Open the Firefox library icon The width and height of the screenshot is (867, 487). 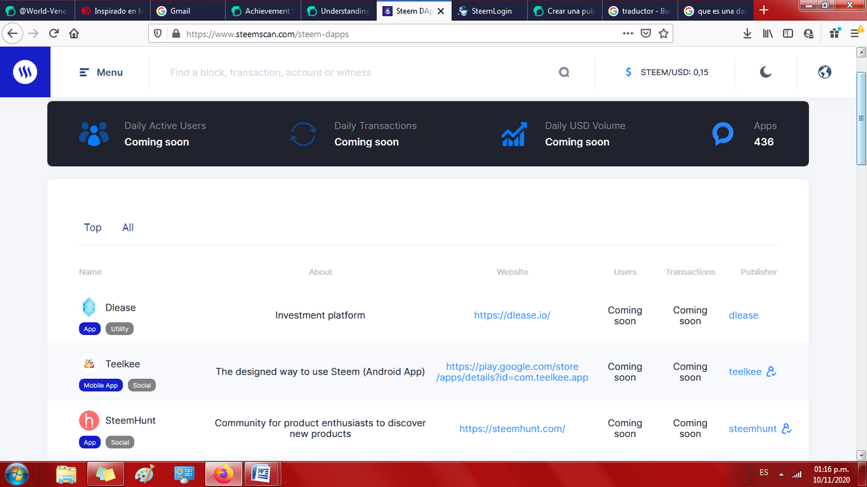click(768, 33)
